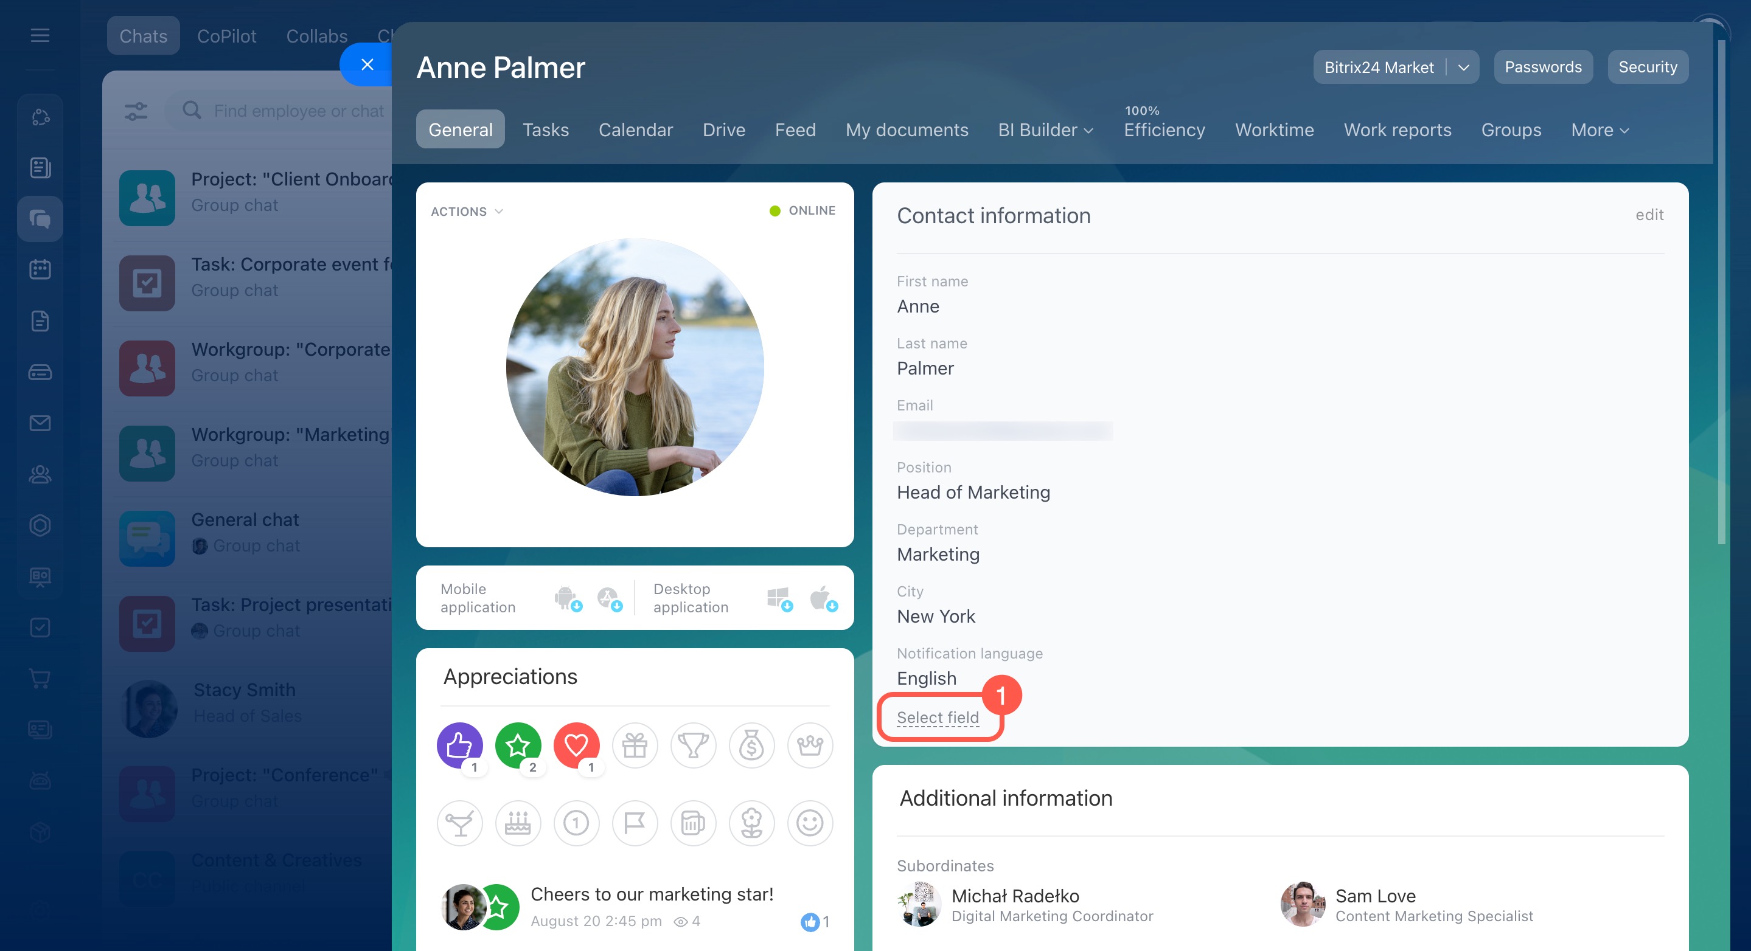Open the hamburger menu in left sidebar
Viewport: 1751px width, 951px height.
40,35
